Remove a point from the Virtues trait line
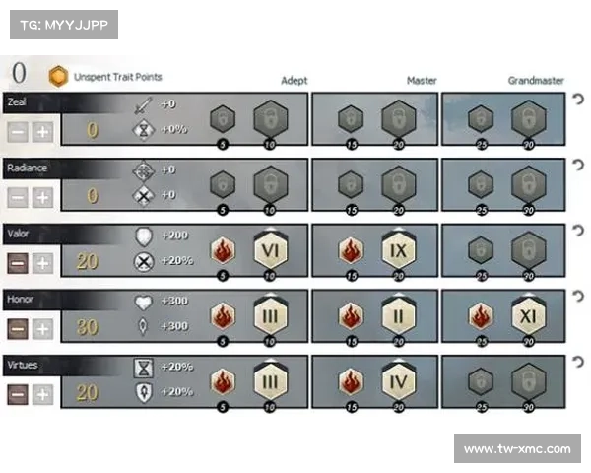The image size is (591, 473). pos(18,394)
